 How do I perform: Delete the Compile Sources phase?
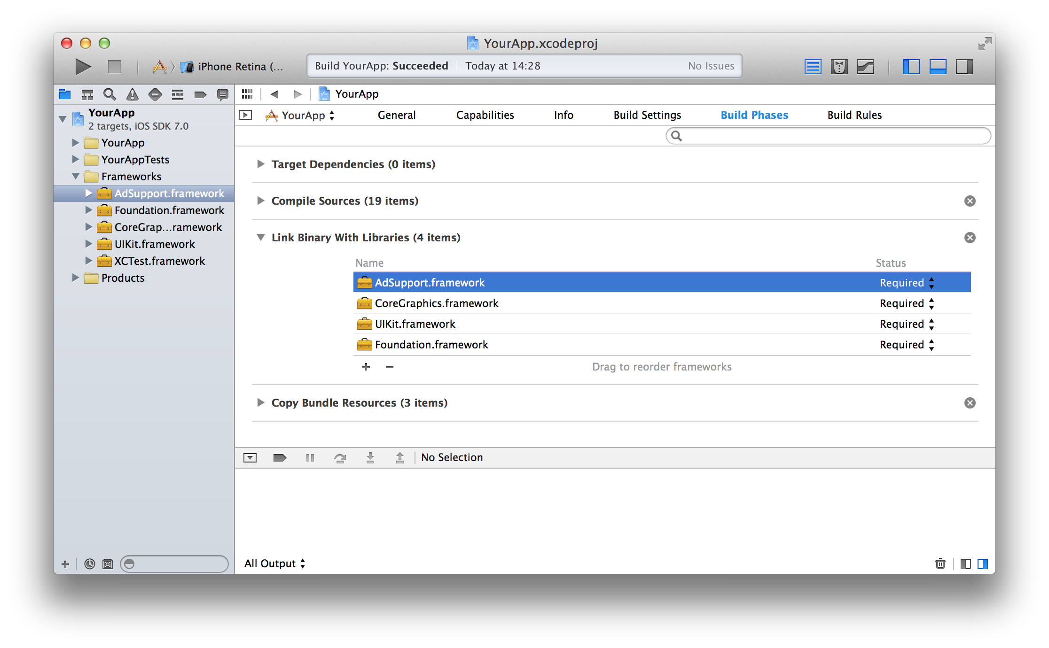970,201
